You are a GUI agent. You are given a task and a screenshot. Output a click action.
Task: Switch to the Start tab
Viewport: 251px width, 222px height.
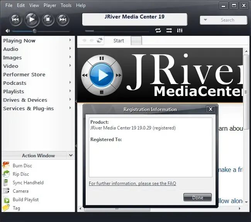coord(119,40)
